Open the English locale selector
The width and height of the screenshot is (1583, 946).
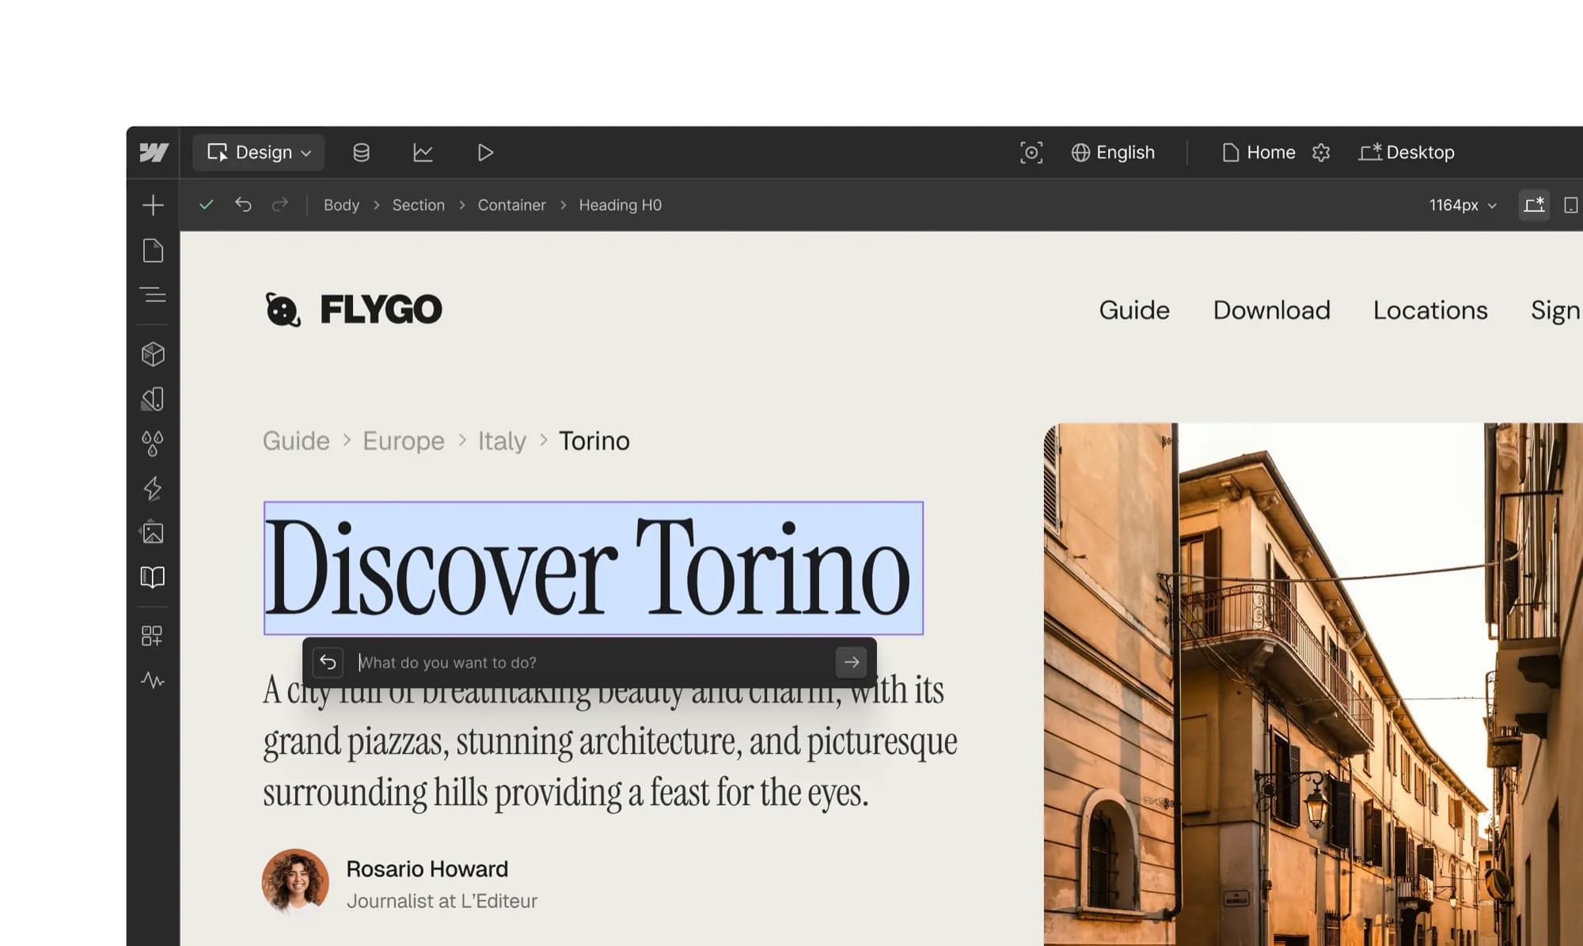click(1113, 152)
